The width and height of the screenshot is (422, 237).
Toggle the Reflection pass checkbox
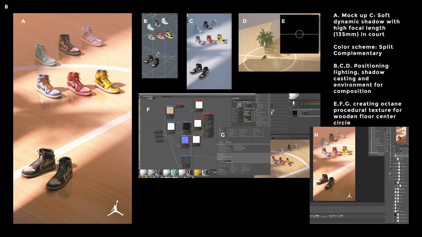coord(225,131)
